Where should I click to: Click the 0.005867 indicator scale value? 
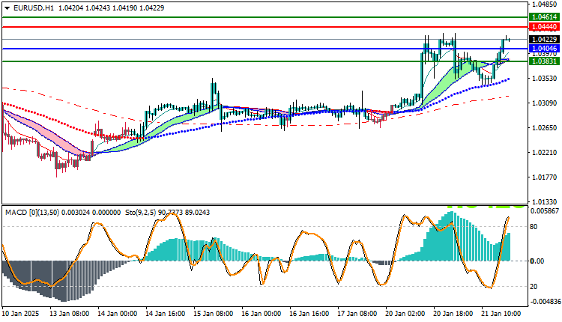(545, 211)
